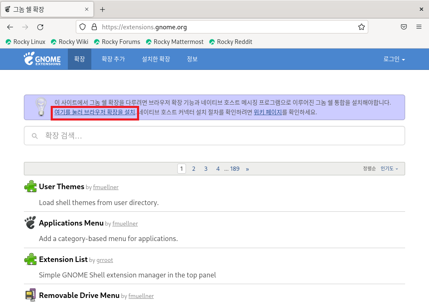Open author fmuellner beside Removable Drive Menu
This screenshot has height=308, width=429.
(141, 296)
